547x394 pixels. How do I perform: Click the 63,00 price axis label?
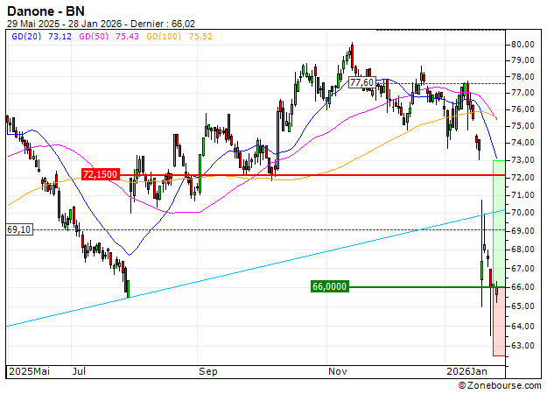tap(523, 345)
